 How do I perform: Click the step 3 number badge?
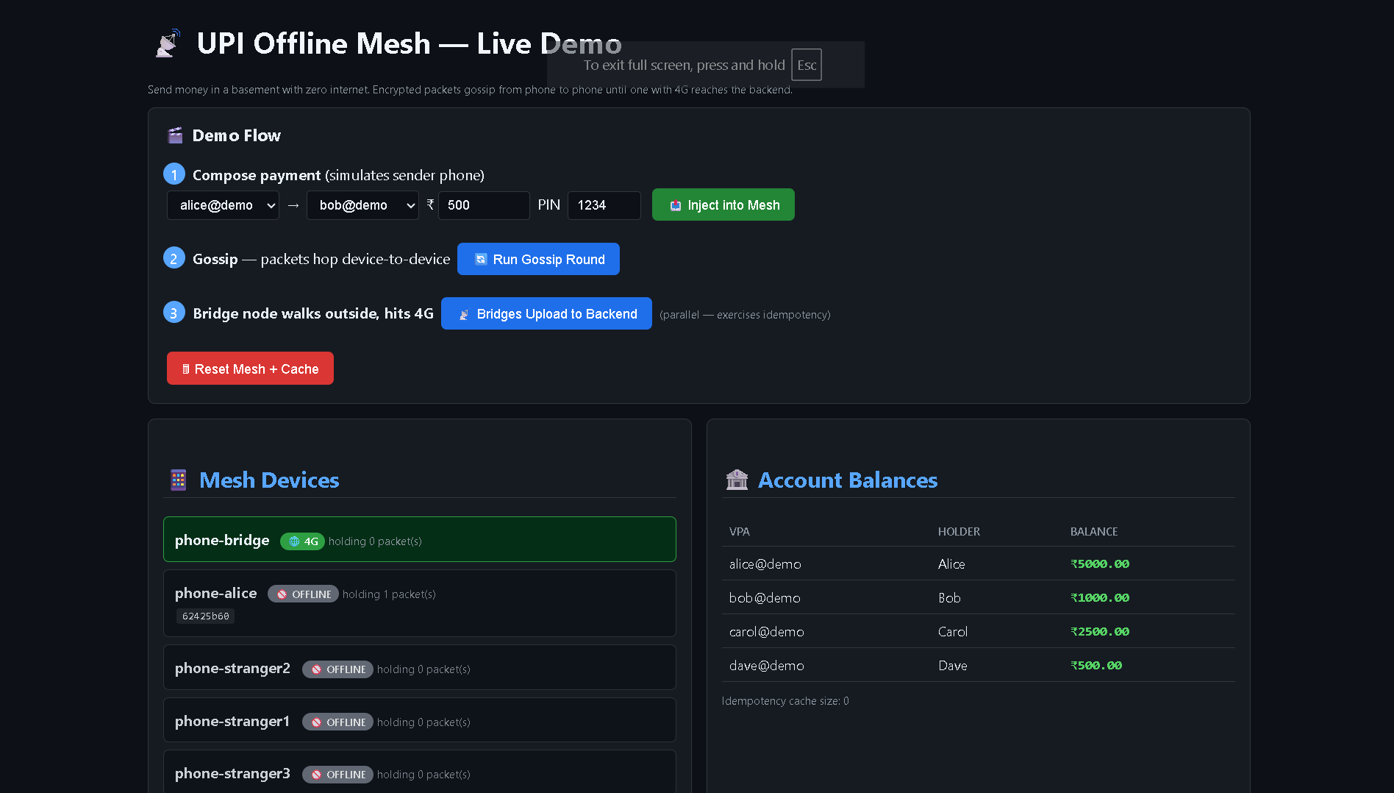tap(174, 313)
